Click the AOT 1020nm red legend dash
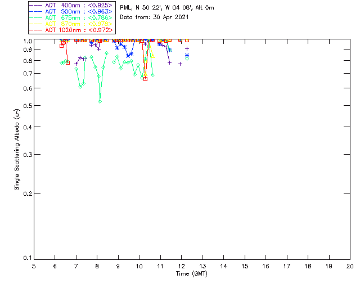 [36, 30]
